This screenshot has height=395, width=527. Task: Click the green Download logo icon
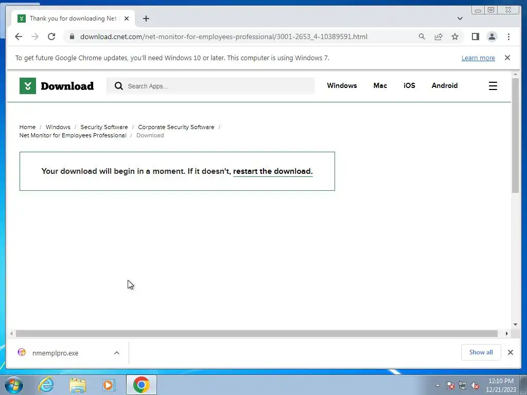click(28, 86)
